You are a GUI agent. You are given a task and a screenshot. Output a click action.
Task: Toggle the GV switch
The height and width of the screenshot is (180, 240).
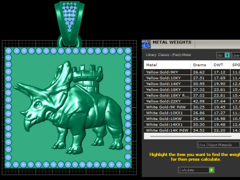(x=223, y=55)
